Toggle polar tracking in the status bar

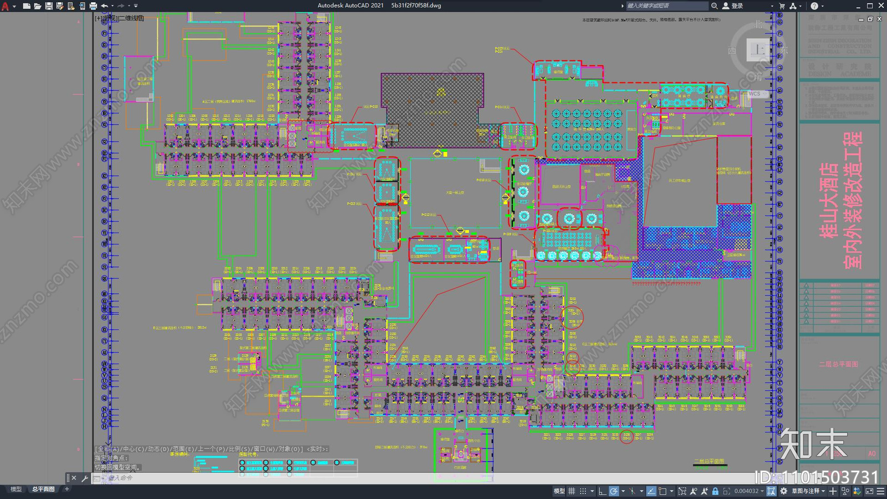tap(614, 491)
